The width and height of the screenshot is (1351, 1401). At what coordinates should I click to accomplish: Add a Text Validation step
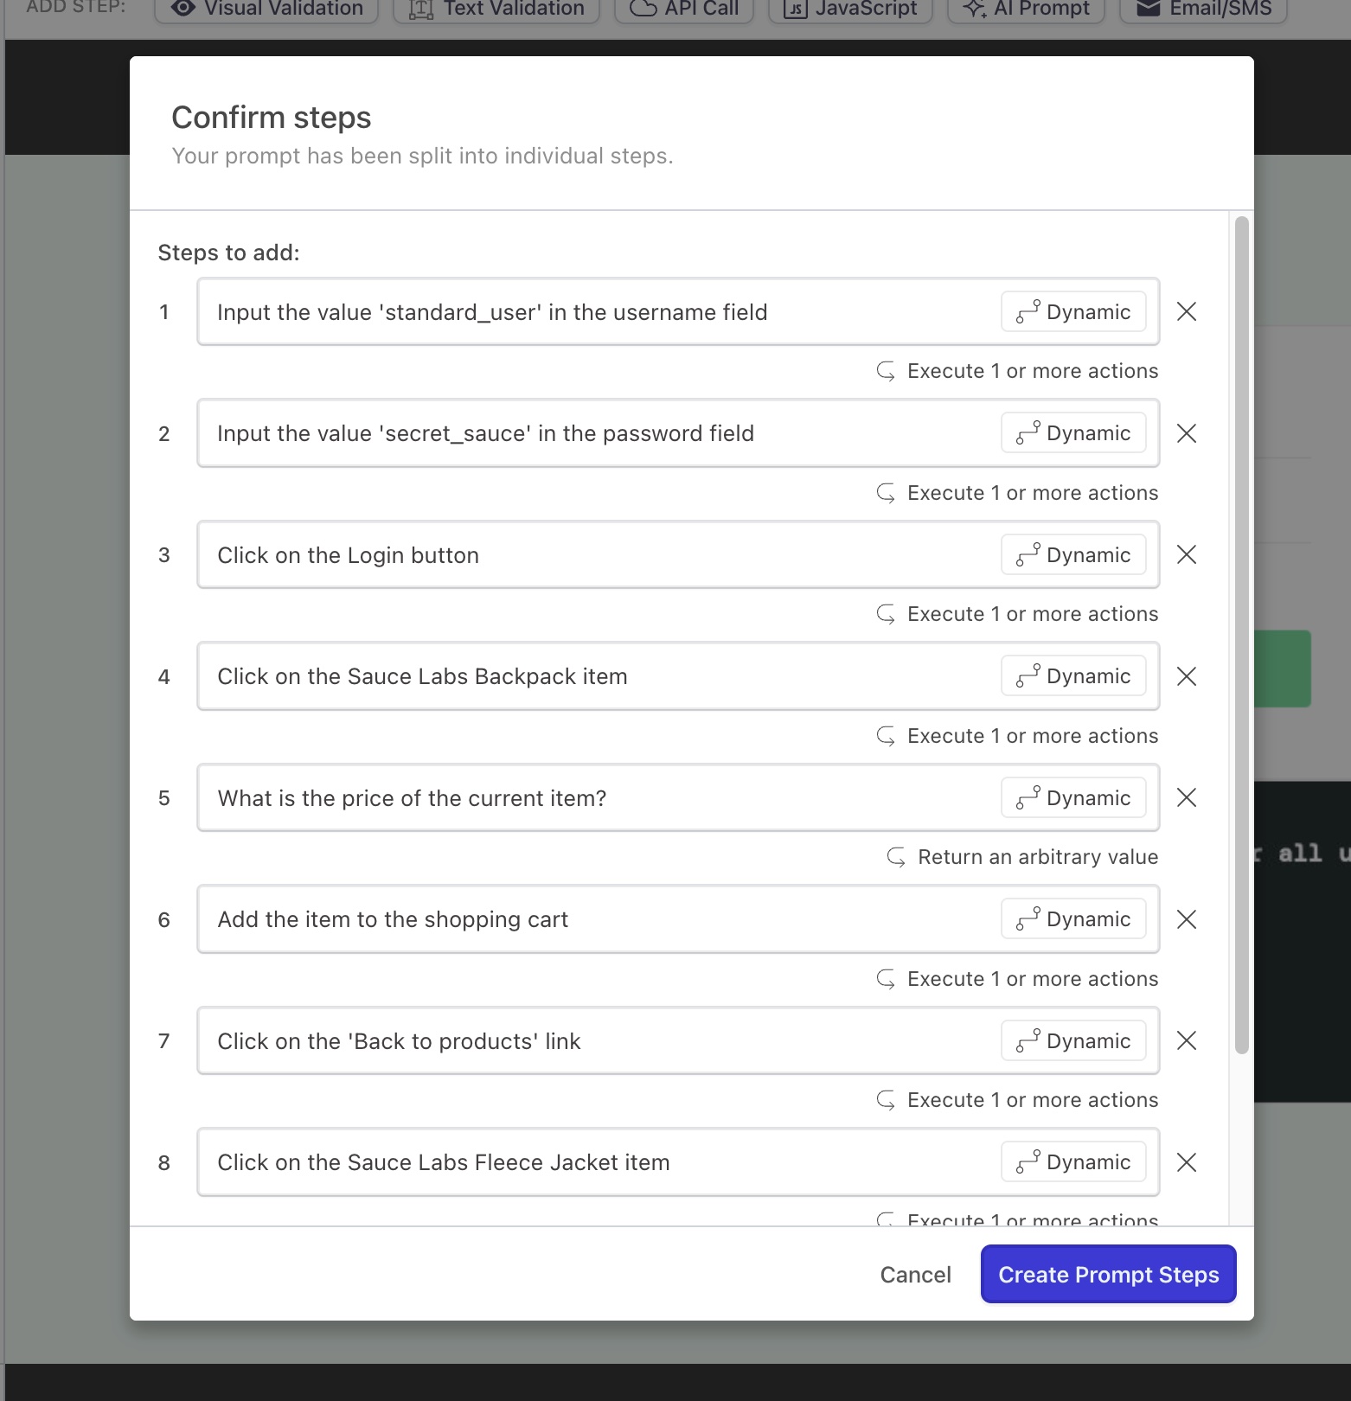tap(496, 9)
